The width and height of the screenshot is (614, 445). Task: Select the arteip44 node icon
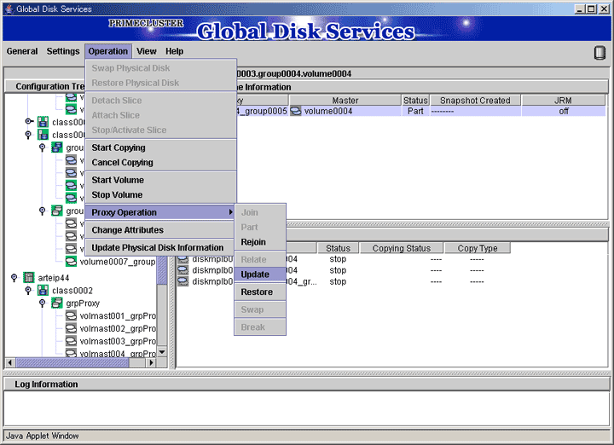coord(29,278)
